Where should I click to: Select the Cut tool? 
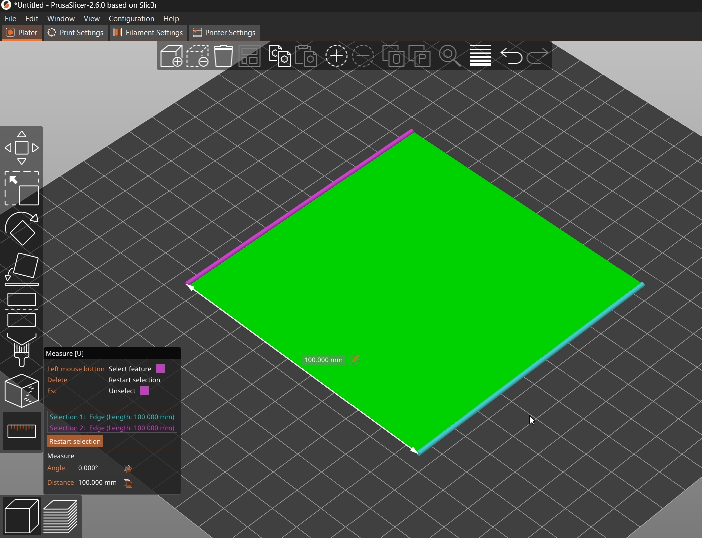click(x=22, y=310)
